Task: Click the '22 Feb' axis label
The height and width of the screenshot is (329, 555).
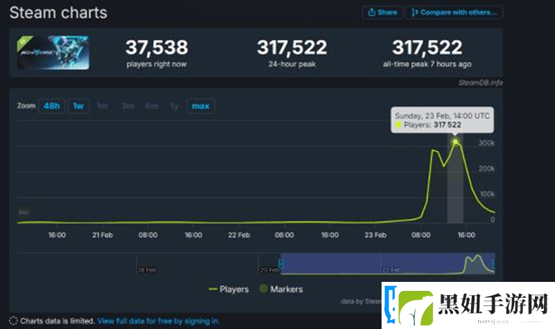Action: (239, 235)
